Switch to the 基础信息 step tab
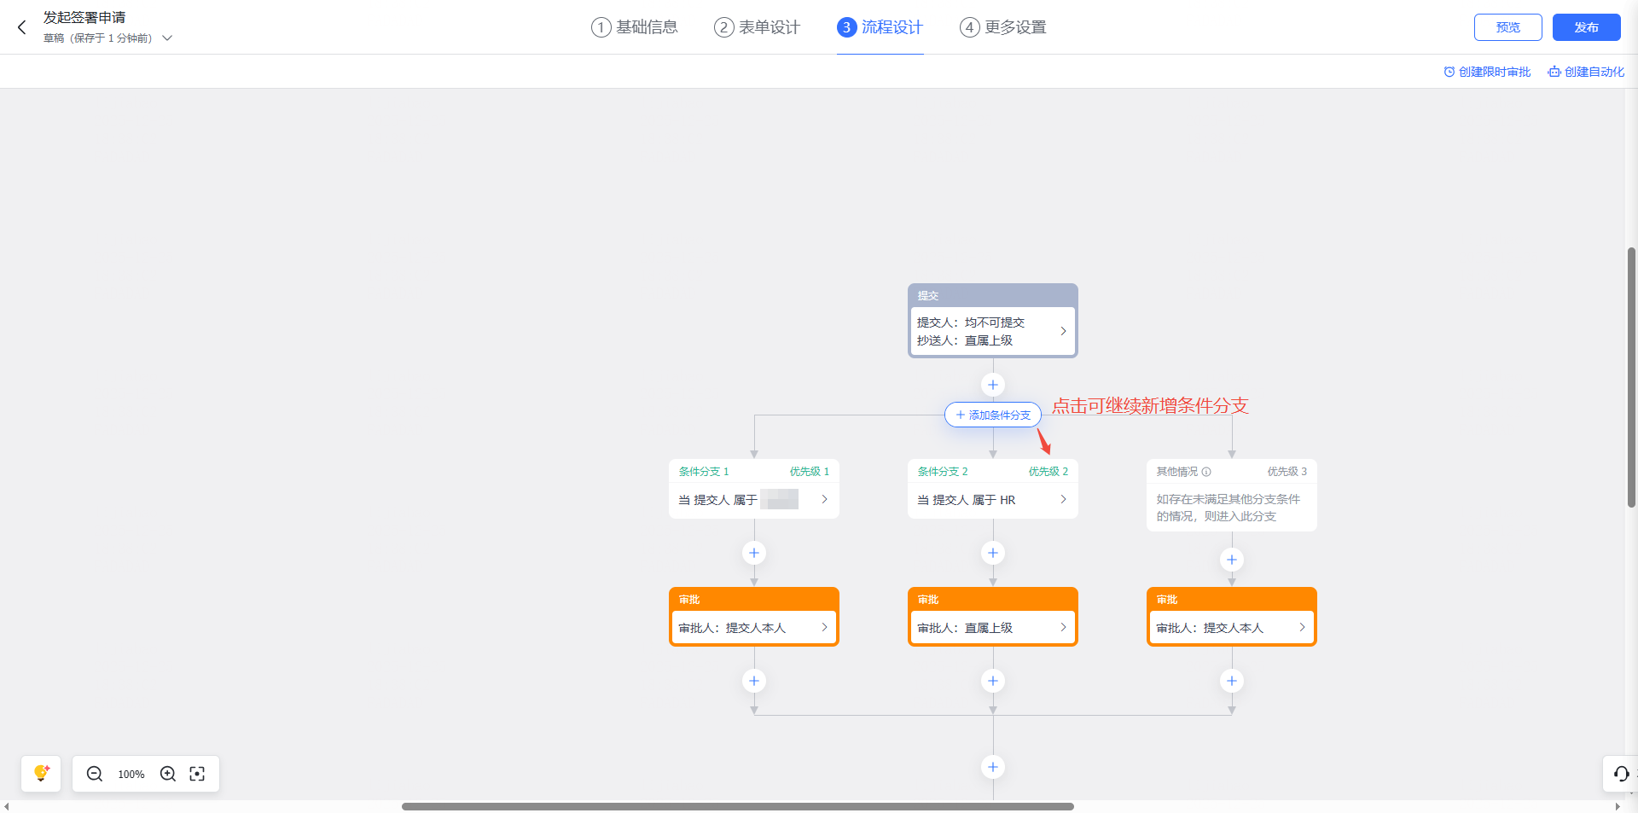This screenshot has width=1638, height=813. (x=635, y=27)
